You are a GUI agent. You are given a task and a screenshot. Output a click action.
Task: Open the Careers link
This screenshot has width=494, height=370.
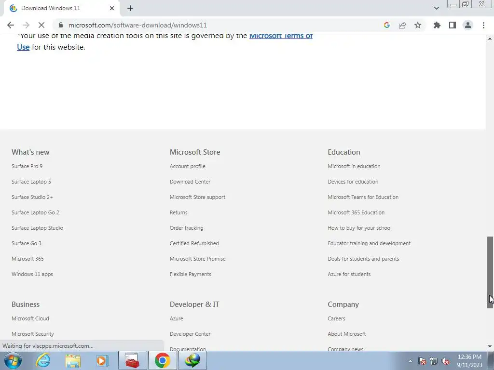[336, 318]
